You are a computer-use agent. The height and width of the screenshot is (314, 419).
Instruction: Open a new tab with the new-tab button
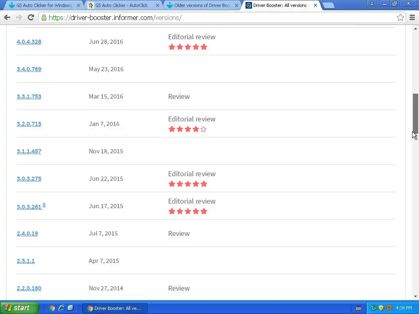point(328,5)
